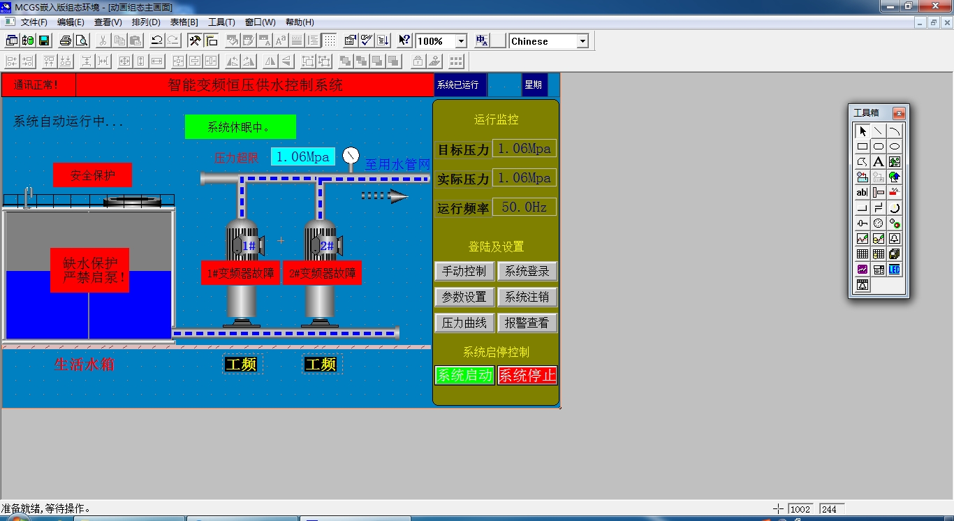Click the undo arrow in the toolbar
This screenshot has height=521, width=954.
click(157, 41)
